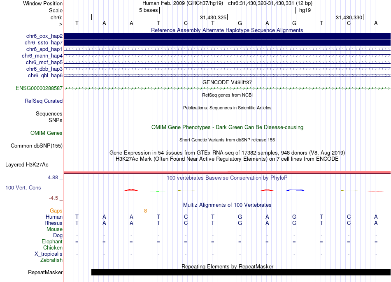Open the Multiz Alignments of 100 Vertebrates title
Screen dimensions: 391x282
point(227,205)
